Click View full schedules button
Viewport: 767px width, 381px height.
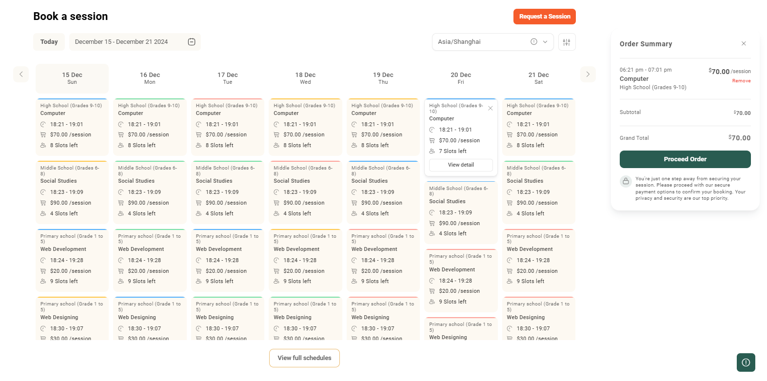coord(304,358)
